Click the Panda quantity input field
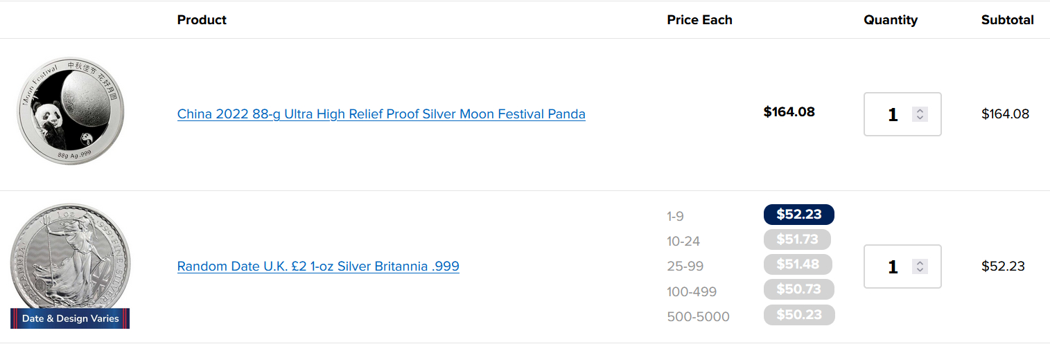 point(892,114)
